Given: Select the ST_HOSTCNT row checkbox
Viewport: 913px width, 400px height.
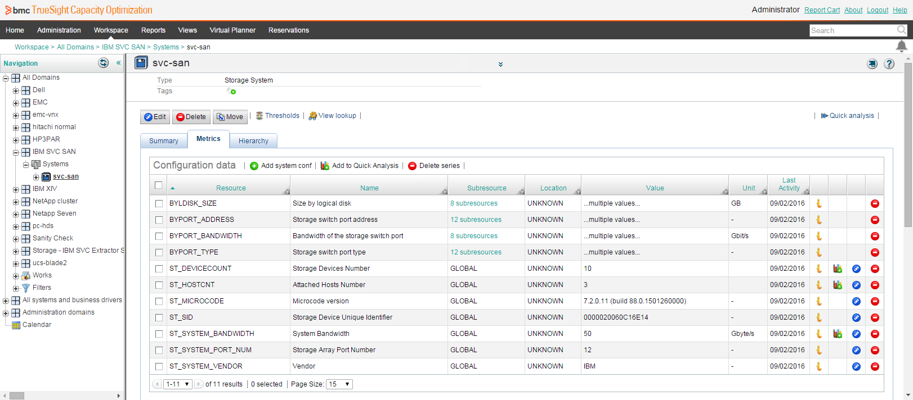Looking at the screenshot, I should [159, 285].
